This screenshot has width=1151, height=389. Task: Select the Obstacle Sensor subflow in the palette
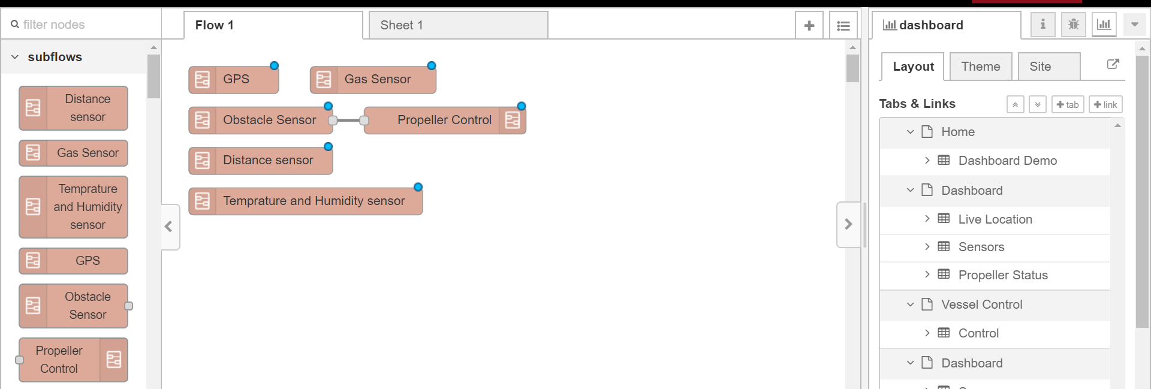click(x=73, y=306)
